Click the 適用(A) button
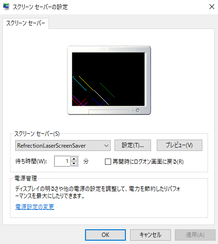 coord(195,235)
